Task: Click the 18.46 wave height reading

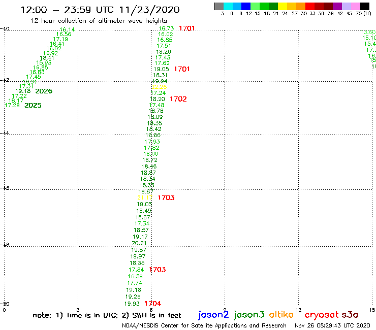Action: pos(149,167)
